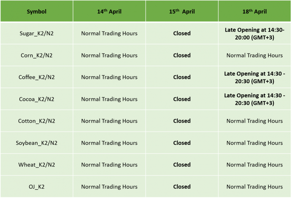Click the Coffee_K2/N2 symbol cell
292x198 pixels.
(x=36, y=77)
